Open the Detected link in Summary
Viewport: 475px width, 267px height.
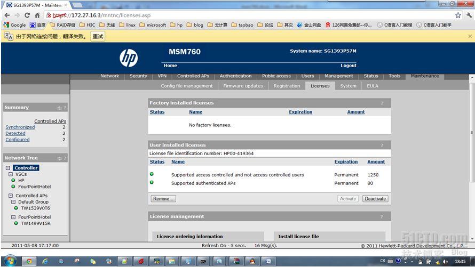tap(15, 133)
